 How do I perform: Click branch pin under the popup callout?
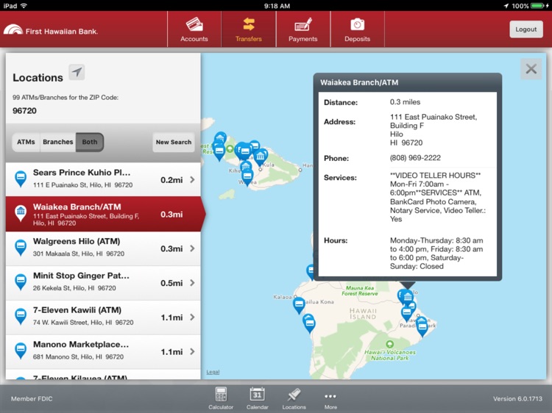click(x=408, y=298)
